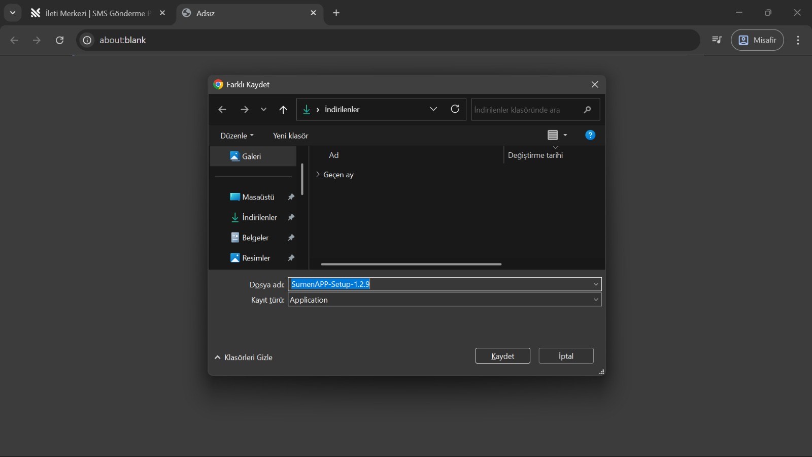Open the Misafir profile menu
This screenshot has width=812, height=457.
tap(757, 40)
